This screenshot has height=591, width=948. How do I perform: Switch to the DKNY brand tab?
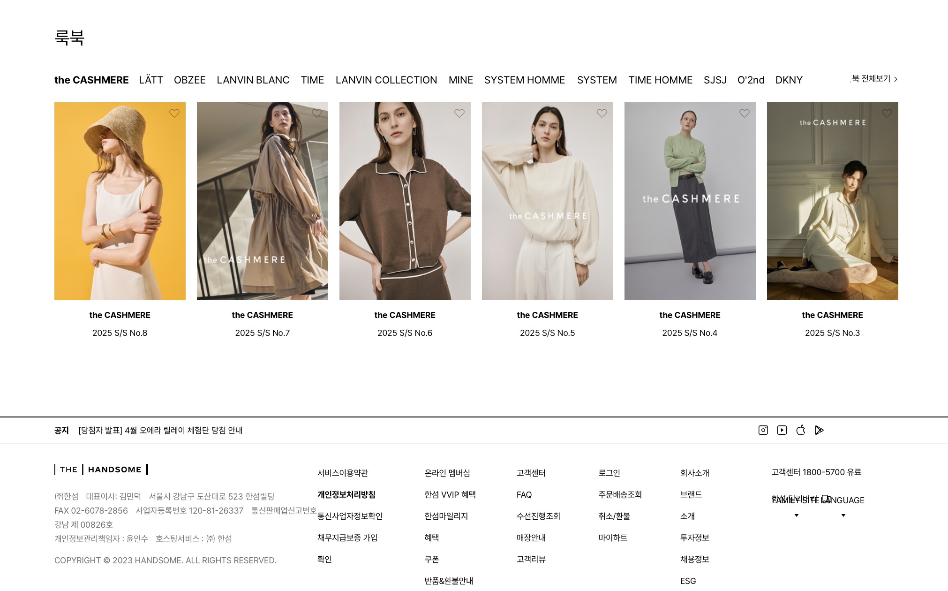tap(789, 80)
